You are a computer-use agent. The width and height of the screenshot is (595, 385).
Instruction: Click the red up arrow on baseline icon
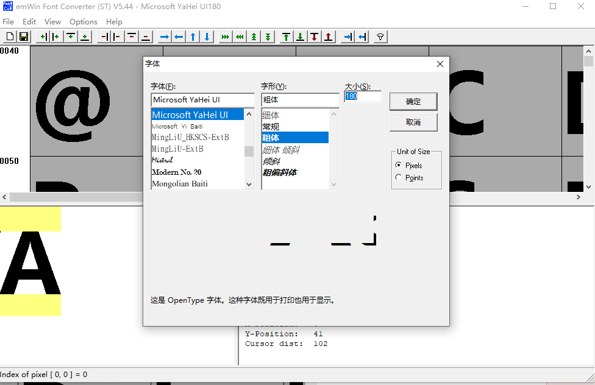tap(329, 37)
